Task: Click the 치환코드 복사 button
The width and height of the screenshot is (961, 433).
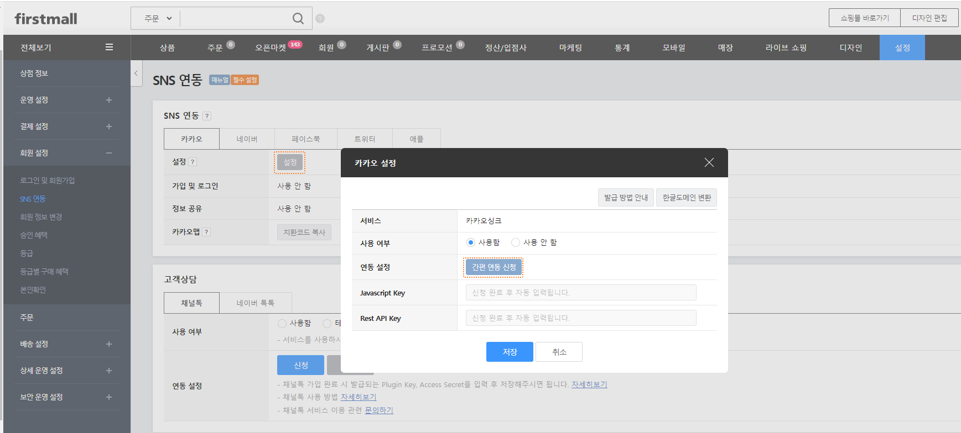Action: pos(304,233)
